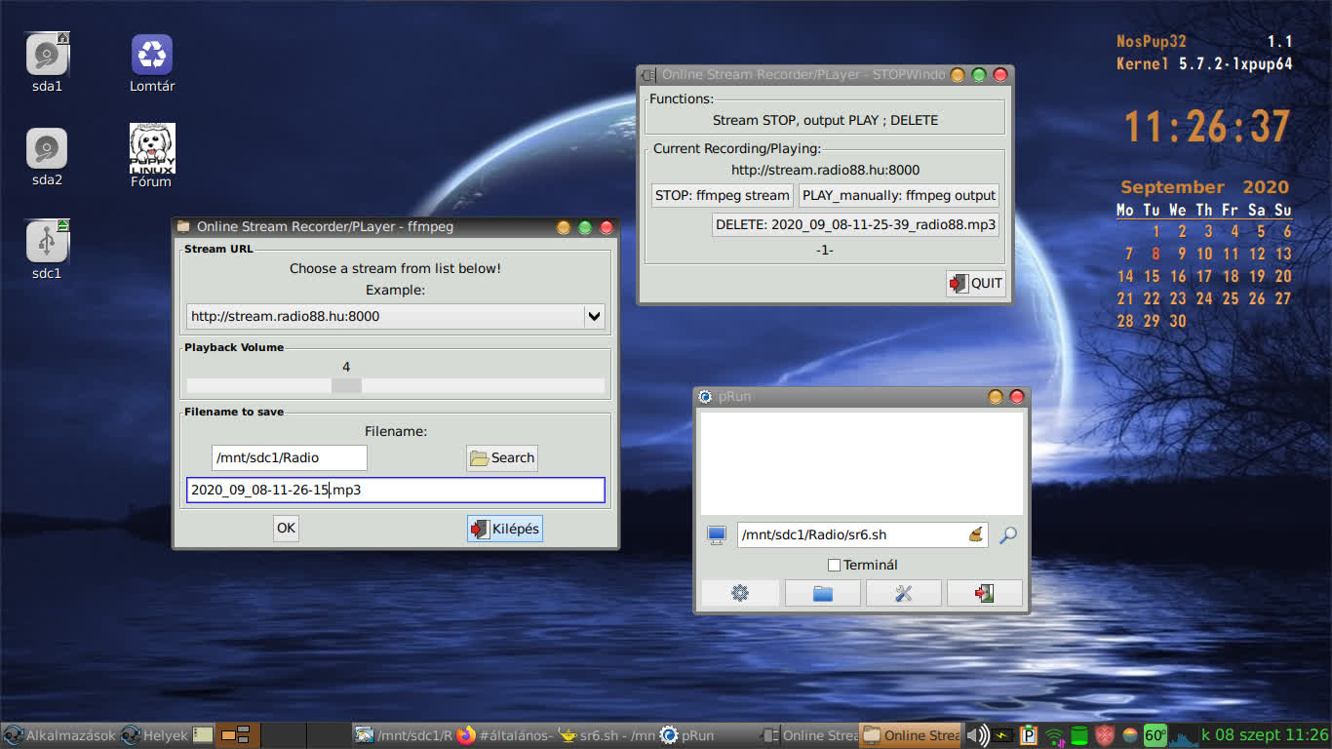1332x749 pixels.
Task: Click the tools wrench button in pRun
Action: (x=904, y=593)
